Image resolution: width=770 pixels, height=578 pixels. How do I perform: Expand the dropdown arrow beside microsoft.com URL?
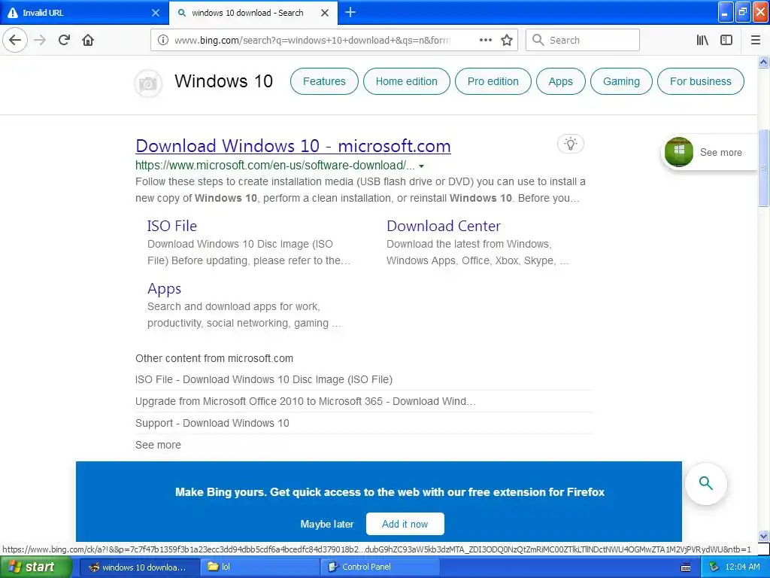(421, 166)
